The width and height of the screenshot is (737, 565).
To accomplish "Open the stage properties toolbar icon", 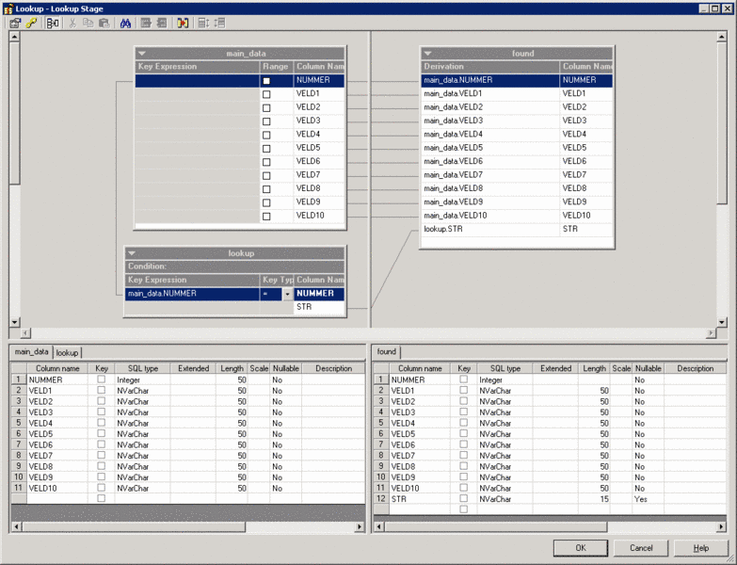I will (x=15, y=23).
